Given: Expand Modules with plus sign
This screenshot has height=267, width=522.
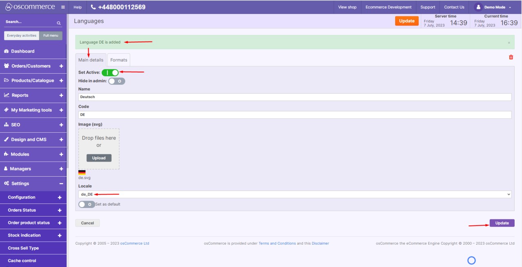Looking at the screenshot, I should point(61,154).
